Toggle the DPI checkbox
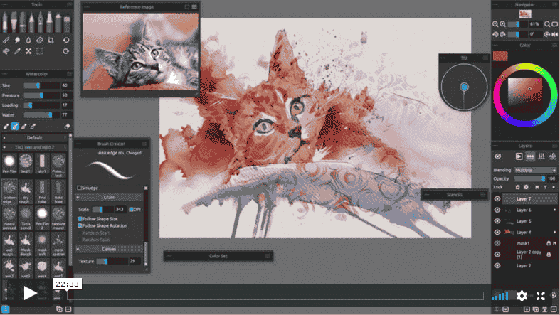 click(131, 209)
